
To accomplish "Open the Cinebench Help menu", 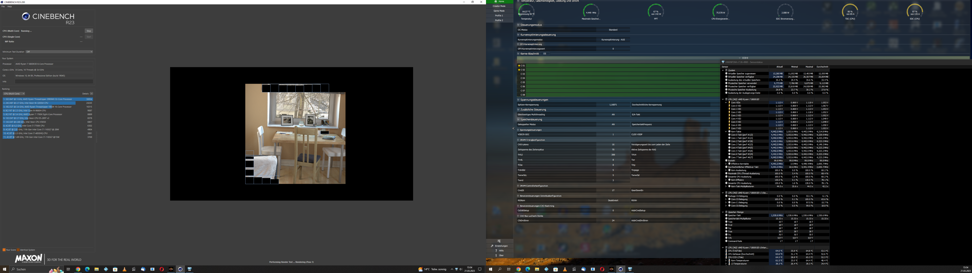I will click(x=9, y=6).
